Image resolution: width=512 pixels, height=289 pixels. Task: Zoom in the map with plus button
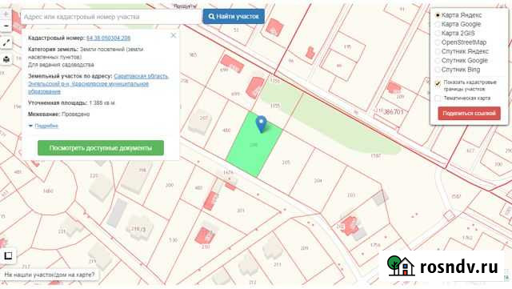[x=6, y=14]
